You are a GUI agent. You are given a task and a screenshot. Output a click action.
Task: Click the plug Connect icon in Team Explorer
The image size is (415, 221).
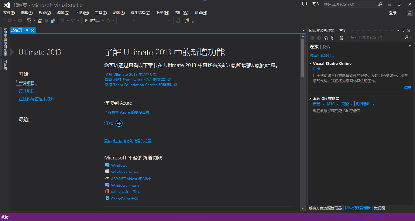(332, 38)
